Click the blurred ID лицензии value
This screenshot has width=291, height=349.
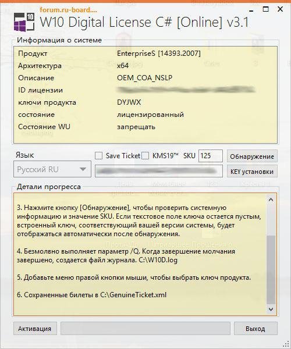point(186,90)
